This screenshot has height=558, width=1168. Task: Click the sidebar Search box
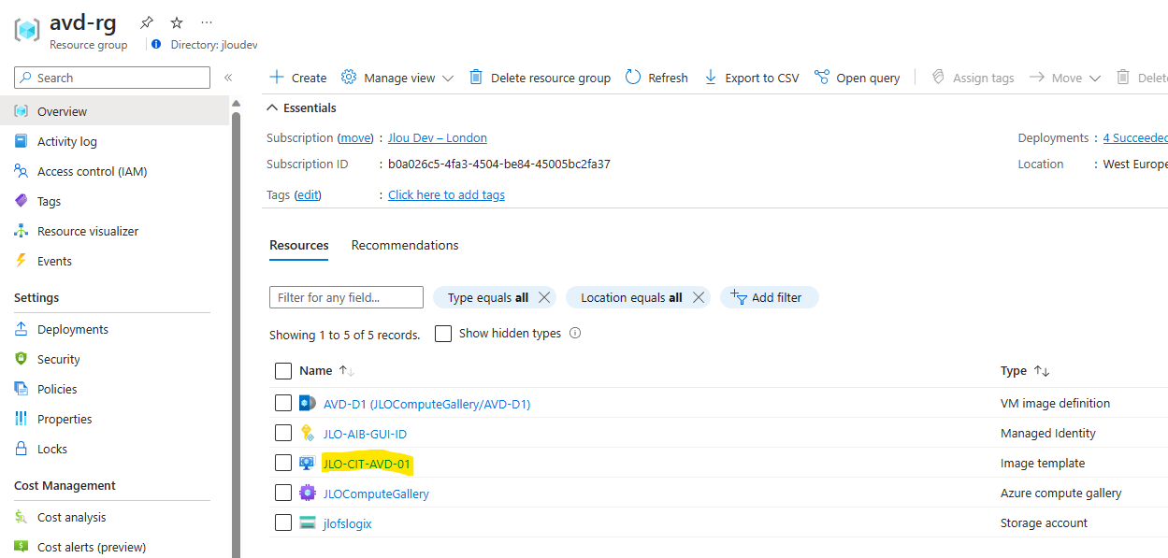click(112, 78)
